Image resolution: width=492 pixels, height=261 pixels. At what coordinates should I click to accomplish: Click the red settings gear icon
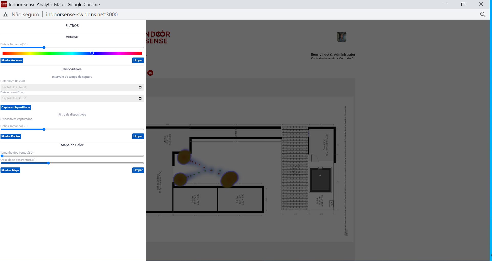[x=150, y=73]
